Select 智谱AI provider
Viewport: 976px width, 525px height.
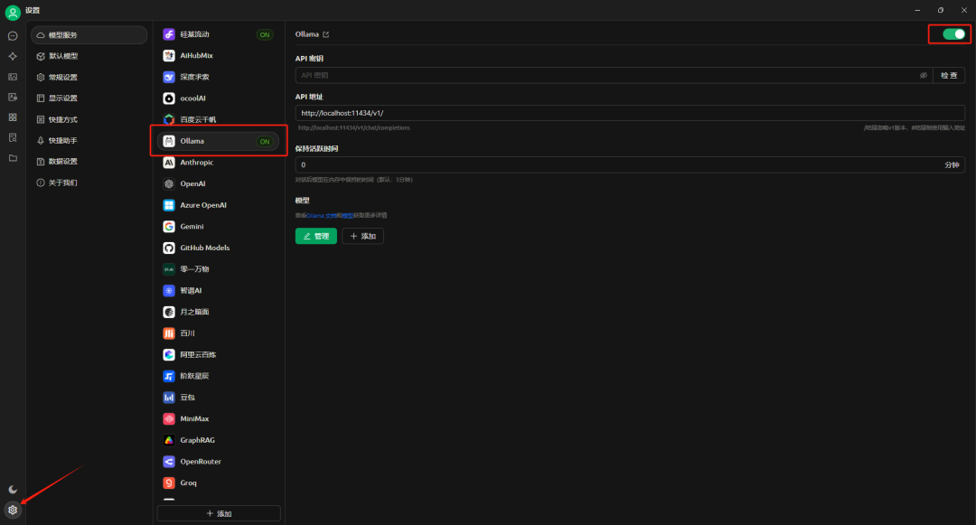(218, 290)
